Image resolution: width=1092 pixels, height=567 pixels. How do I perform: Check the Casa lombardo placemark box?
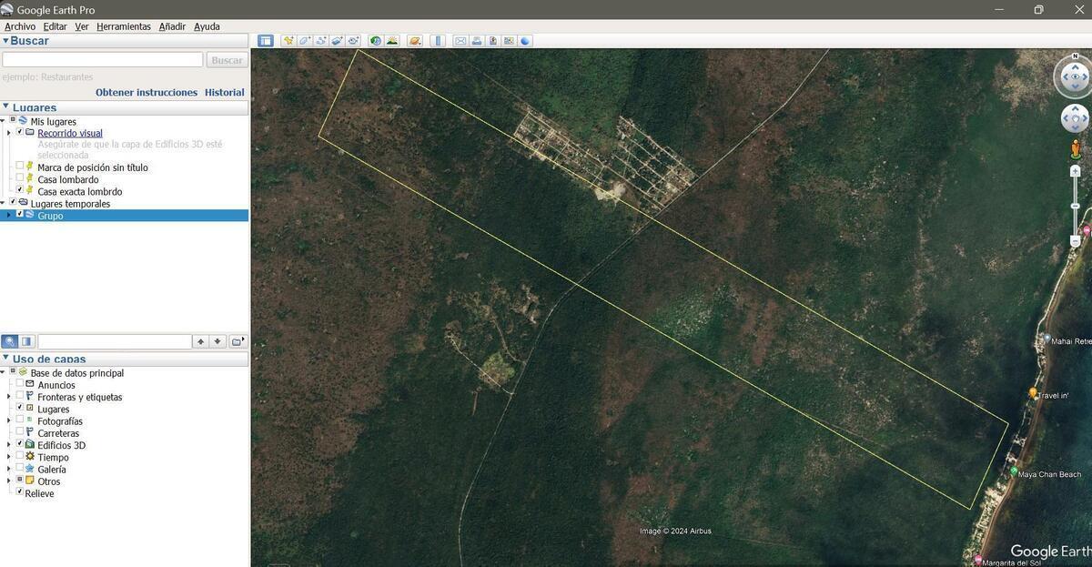pyautogui.click(x=20, y=179)
